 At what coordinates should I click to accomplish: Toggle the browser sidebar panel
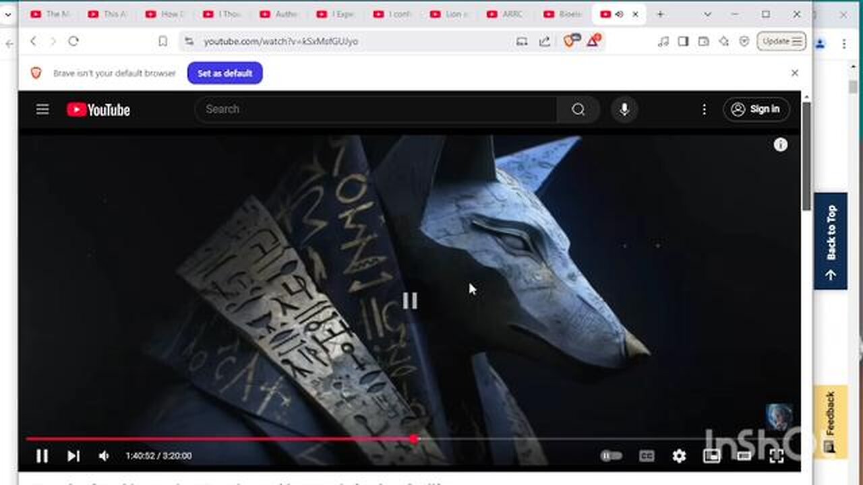683,41
